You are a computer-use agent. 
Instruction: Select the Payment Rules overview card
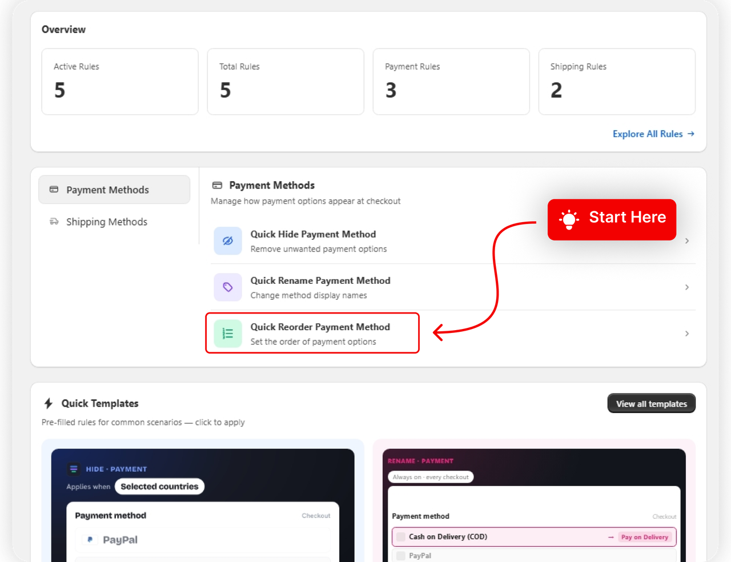tap(451, 82)
